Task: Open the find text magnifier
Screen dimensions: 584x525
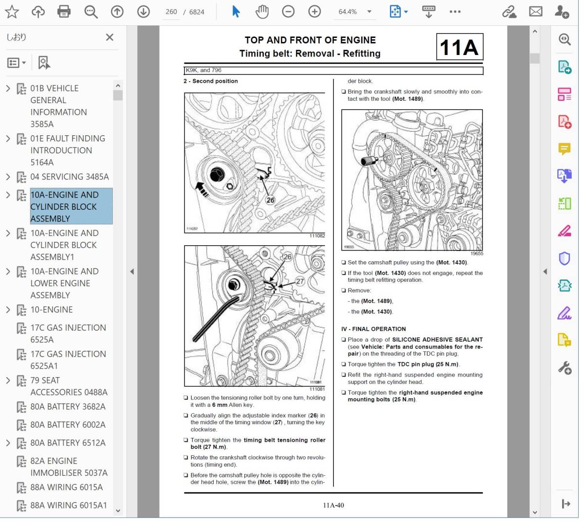Action: [91, 12]
